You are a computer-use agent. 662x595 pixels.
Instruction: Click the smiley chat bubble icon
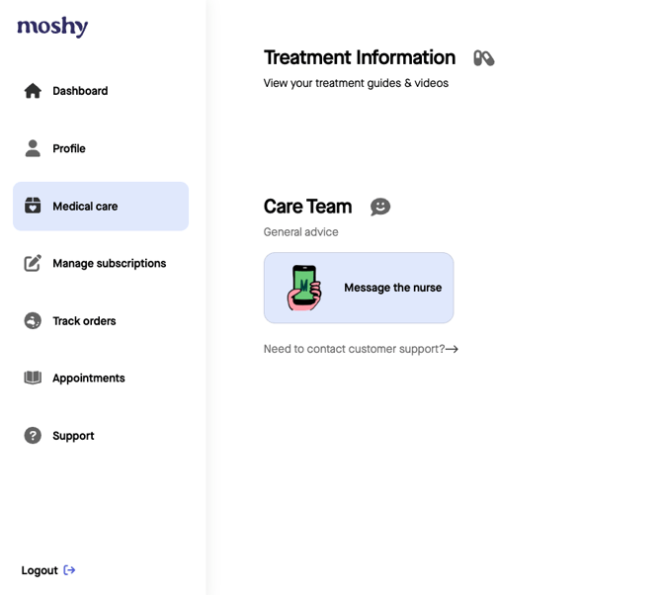pyautogui.click(x=380, y=207)
